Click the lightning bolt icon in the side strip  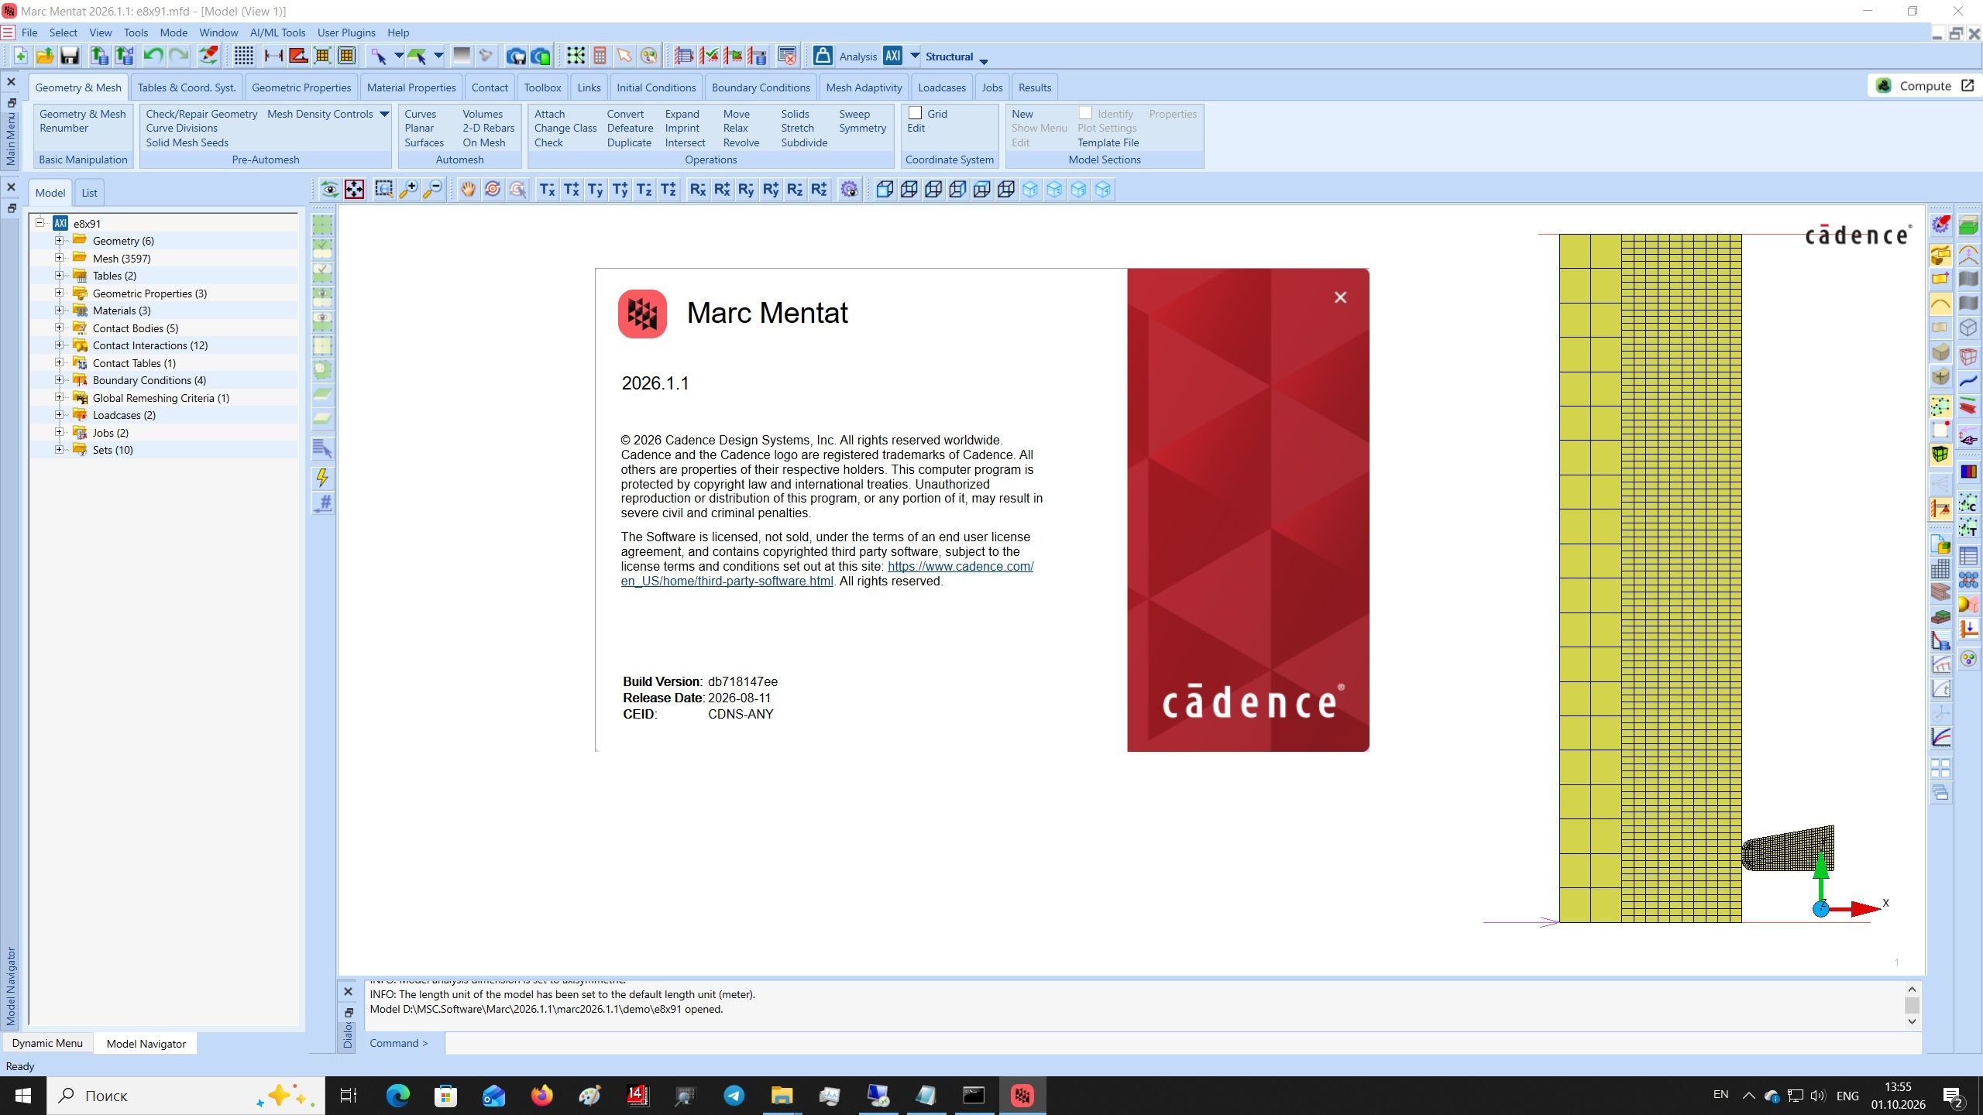coord(322,478)
